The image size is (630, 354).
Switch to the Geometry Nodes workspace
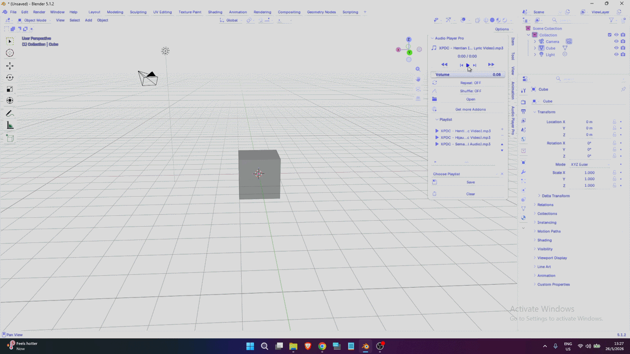click(x=321, y=12)
